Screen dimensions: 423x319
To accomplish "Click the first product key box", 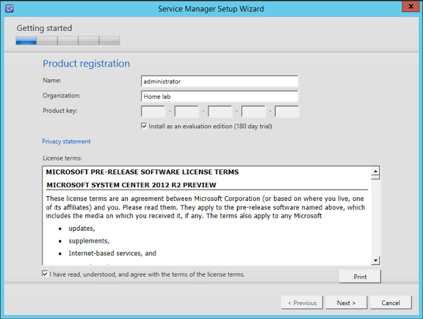I will pyautogui.click(x=153, y=111).
